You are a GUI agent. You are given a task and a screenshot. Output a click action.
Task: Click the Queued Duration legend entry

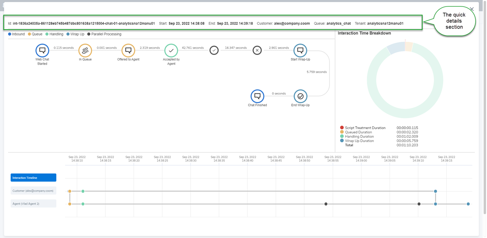point(356,132)
